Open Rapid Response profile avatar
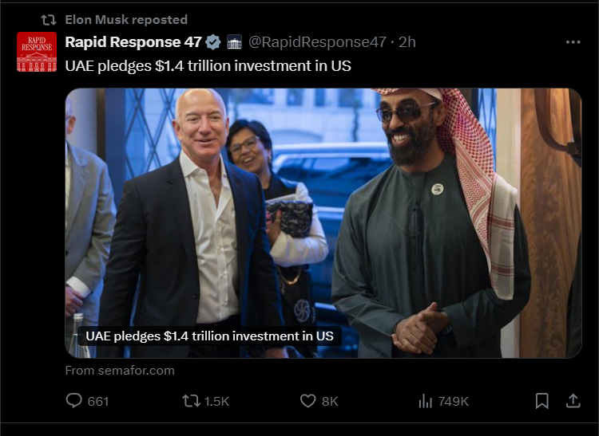599x436 pixels. pyautogui.click(x=37, y=52)
